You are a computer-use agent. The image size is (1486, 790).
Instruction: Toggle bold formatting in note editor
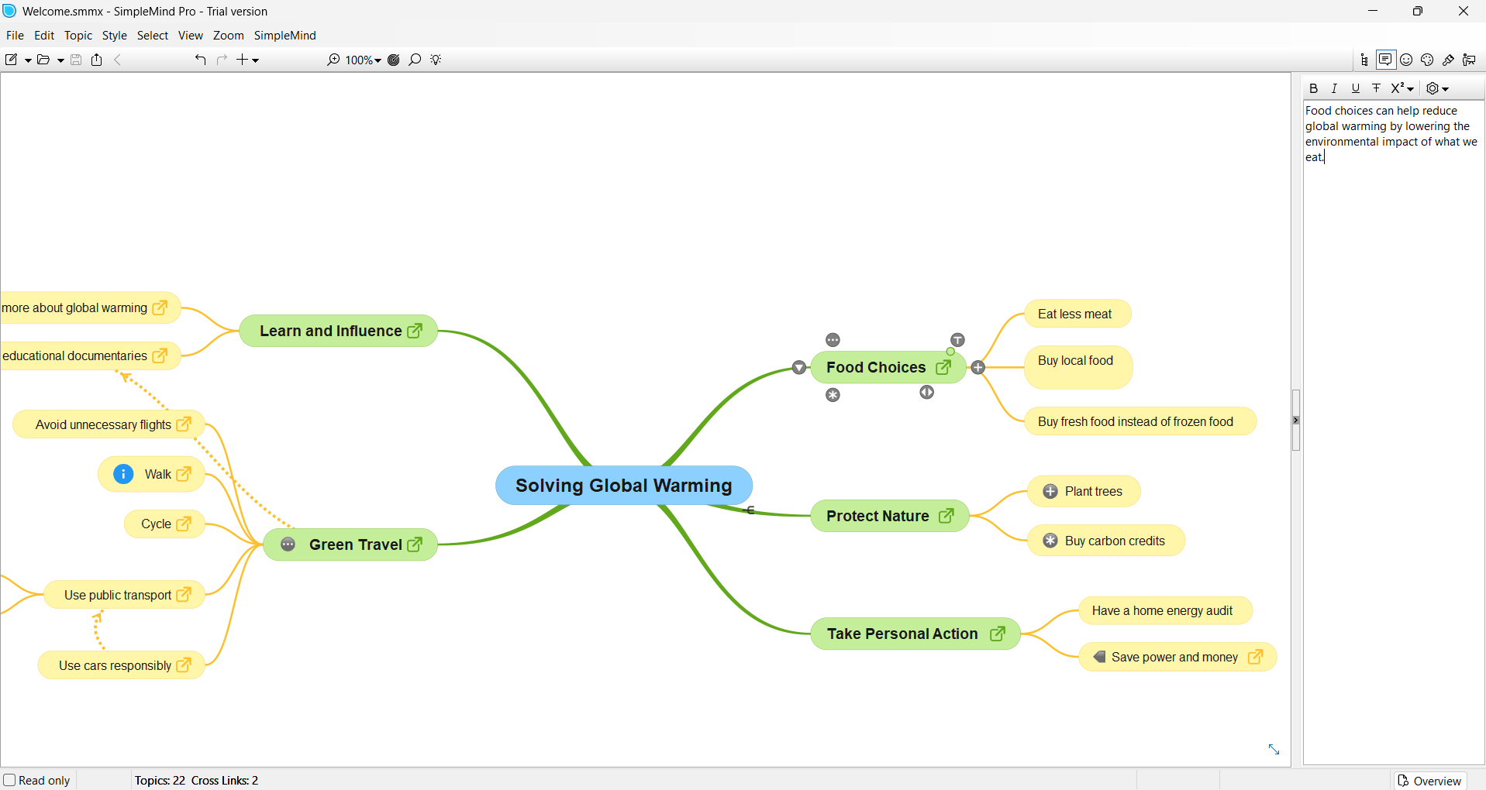pos(1313,88)
